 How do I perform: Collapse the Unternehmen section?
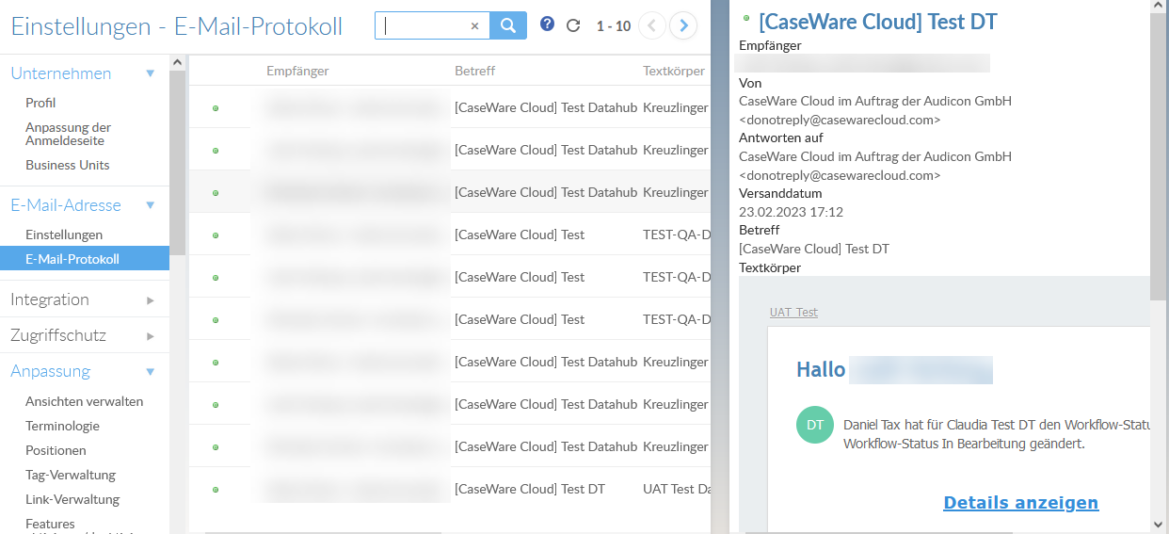click(151, 73)
